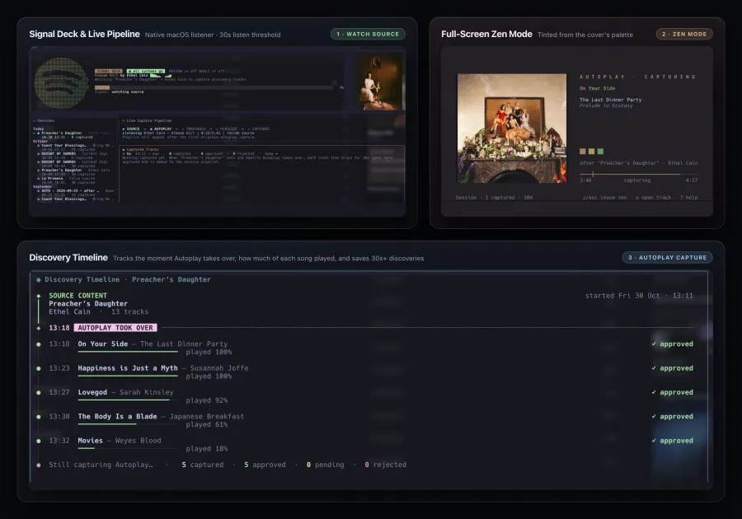Click the Lovegod played progress bar
The height and width of the screenshot is (519, 742).
pyautogui.click(x=128, y=400)
